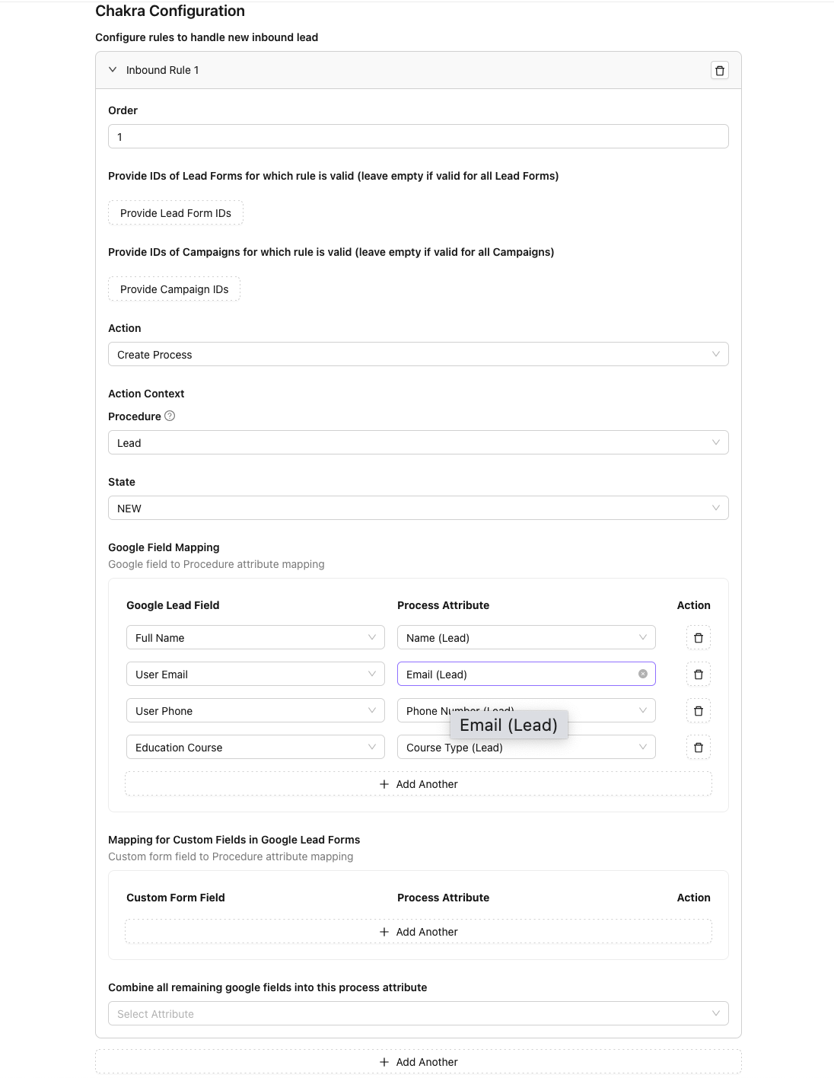Viewport: 834px width, 1078px height.
Task: Delete Inbound Rule 1 via trash icon
Action: coord(719,71)
